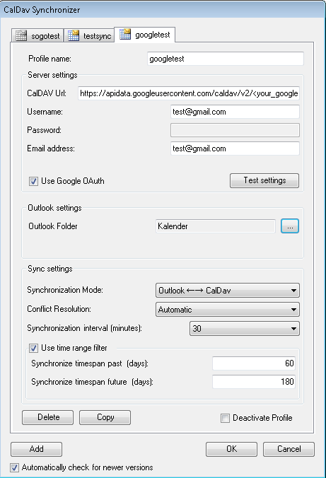Click the Synchronize timespan future days field
This screenshot has width=326, height=478.
[254, 382]
